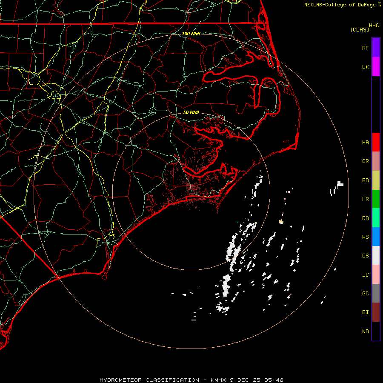383x383 pixels.
Task: Click the 50 NMI range ring label
Action: 191,112
